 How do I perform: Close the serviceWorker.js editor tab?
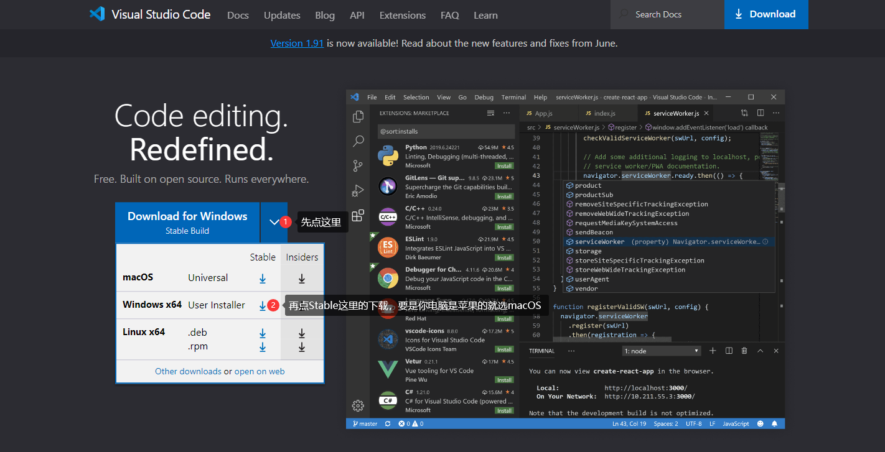(706, 113)
